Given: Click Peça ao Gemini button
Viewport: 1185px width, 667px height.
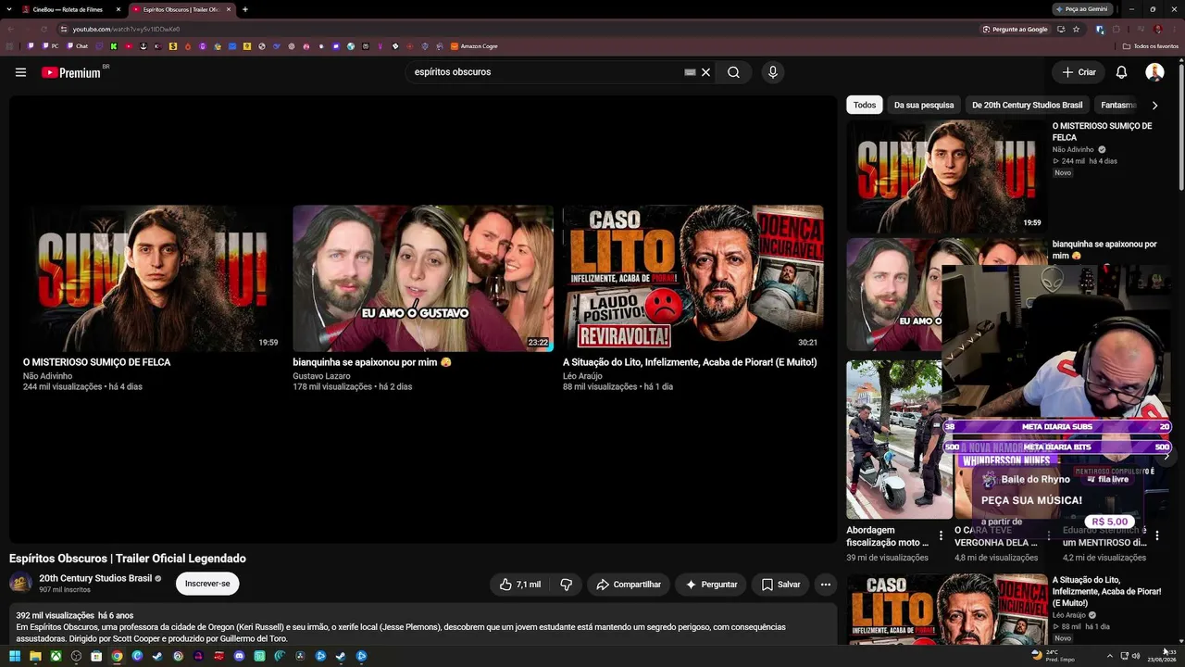Looking at the screenshot, I should click(1082, 9).
